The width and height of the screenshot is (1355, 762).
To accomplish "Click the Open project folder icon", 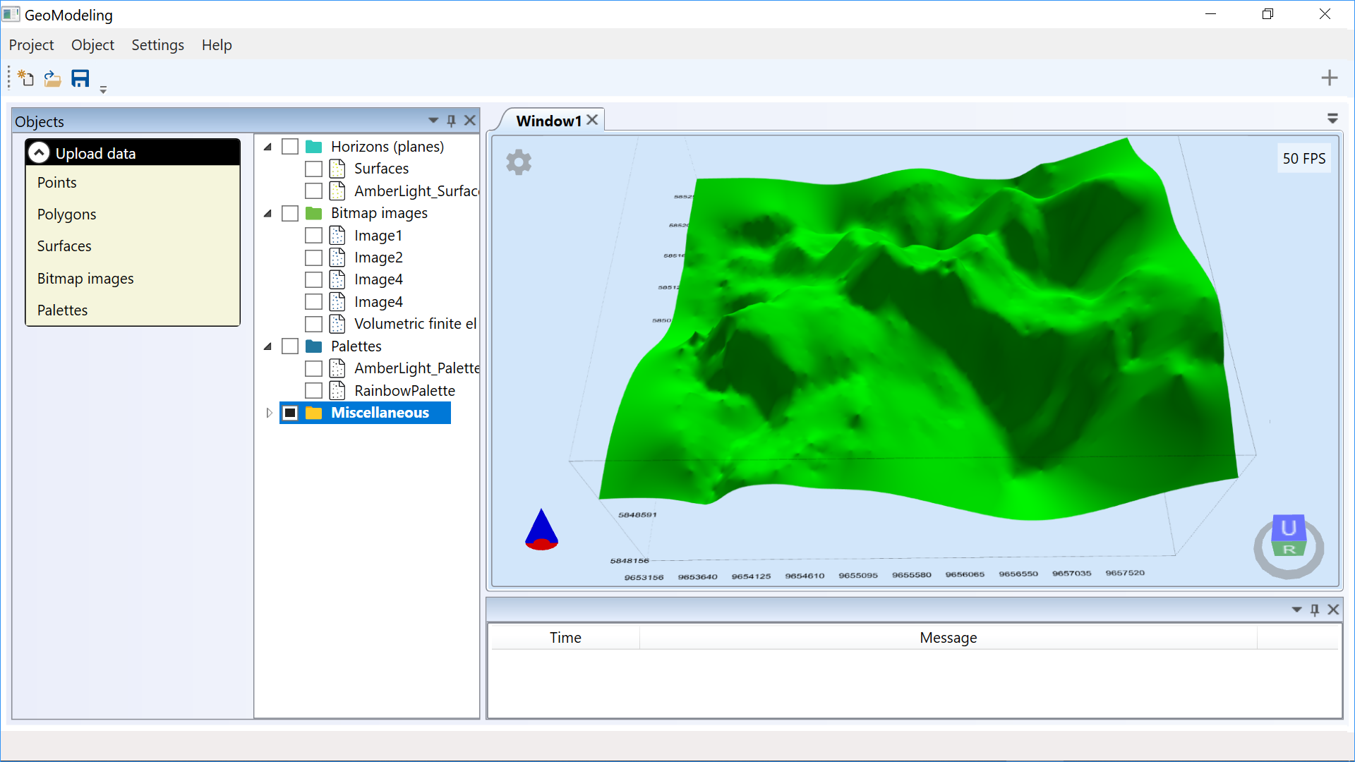I will pyautogui.click(x=52, y=78).
